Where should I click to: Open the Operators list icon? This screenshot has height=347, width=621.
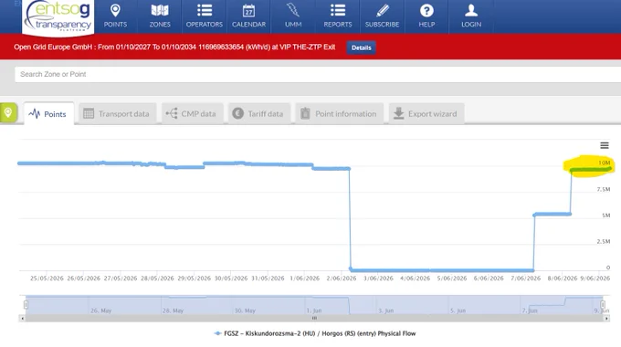(x=205, y=11)
